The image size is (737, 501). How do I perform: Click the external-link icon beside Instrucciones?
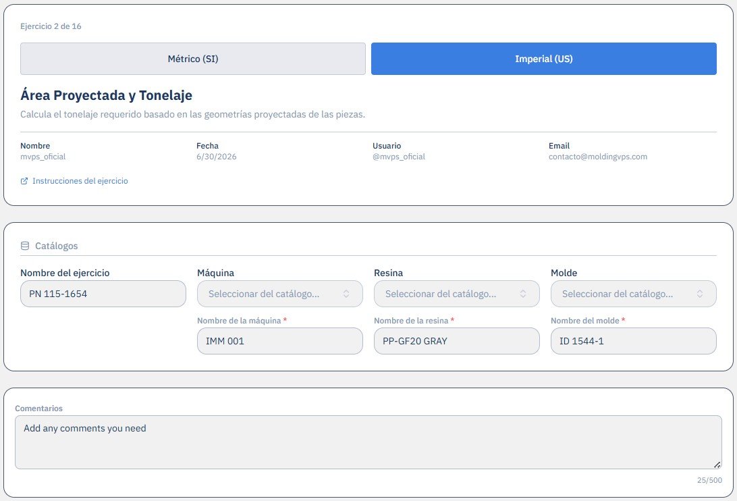[x=24, y=181]
